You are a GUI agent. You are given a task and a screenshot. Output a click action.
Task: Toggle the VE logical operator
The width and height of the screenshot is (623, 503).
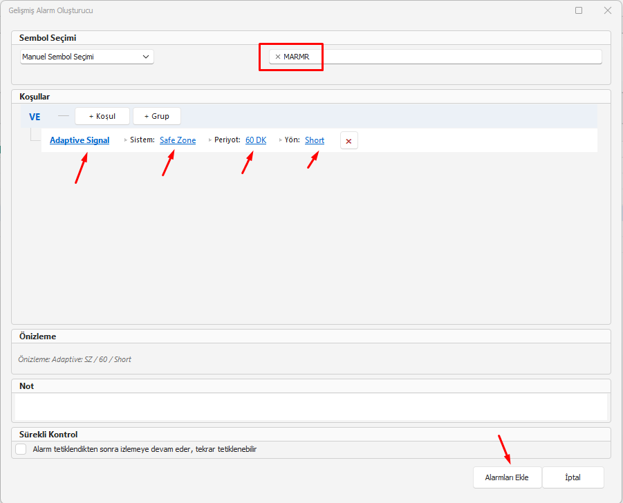tap(35, 117)
